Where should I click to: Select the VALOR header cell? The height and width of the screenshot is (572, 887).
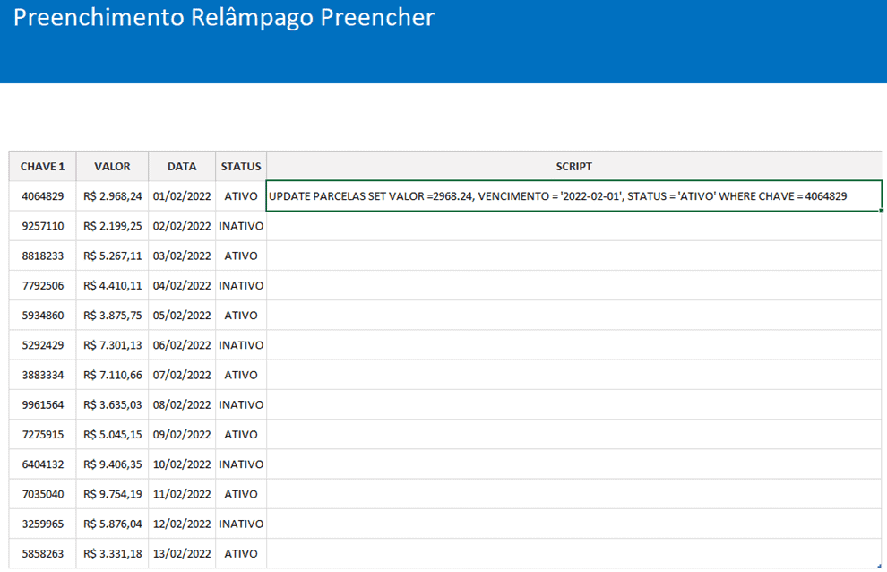click(x=112, y=166)
